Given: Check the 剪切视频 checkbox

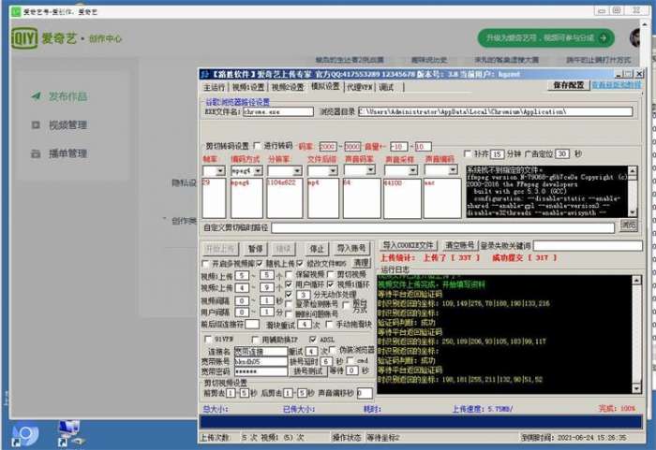Looking at the screenshot, I should (330, 274).
